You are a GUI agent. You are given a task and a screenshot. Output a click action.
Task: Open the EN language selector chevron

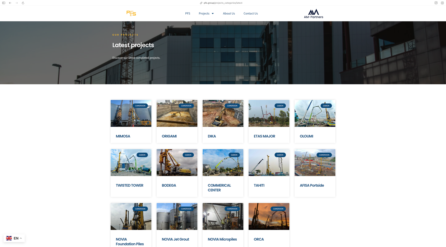(x=21, y=238)
